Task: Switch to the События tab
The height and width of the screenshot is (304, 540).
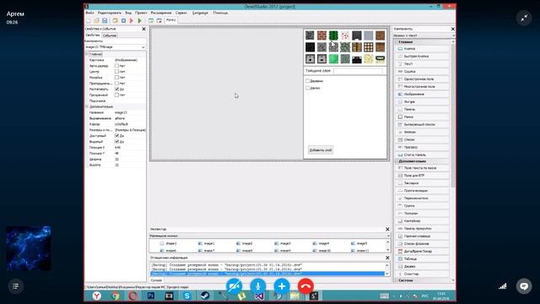Action: [x=110, y=35]
